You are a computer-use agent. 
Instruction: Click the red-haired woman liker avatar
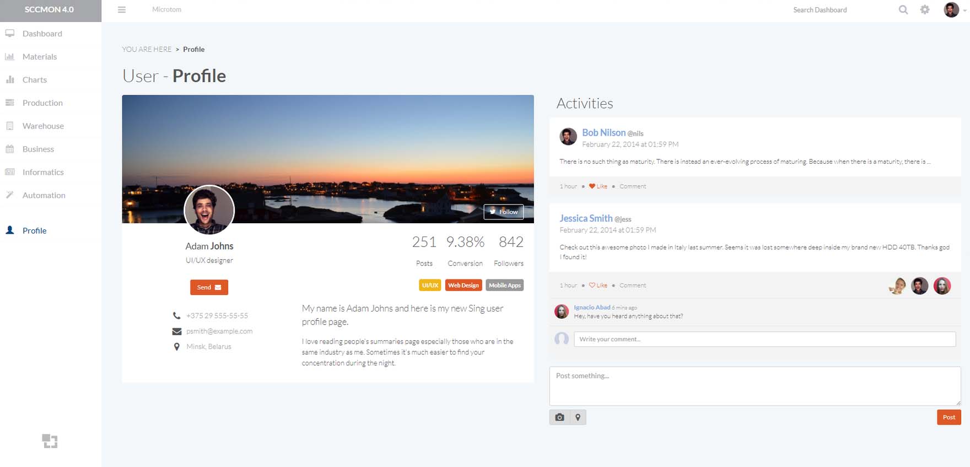point(942,286)
